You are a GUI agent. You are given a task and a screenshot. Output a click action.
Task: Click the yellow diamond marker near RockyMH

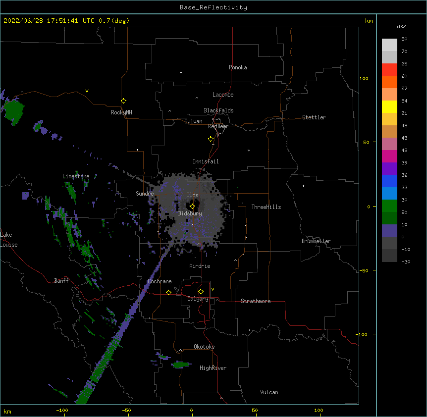[x=124, y=101]
